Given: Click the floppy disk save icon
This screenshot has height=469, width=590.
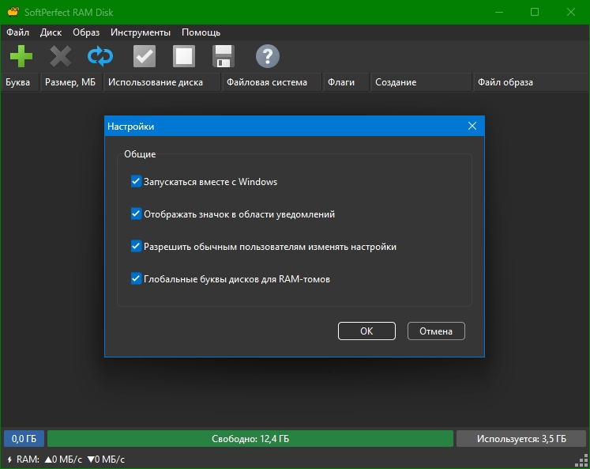Looking at the screenshot, I should click(224, 56).
